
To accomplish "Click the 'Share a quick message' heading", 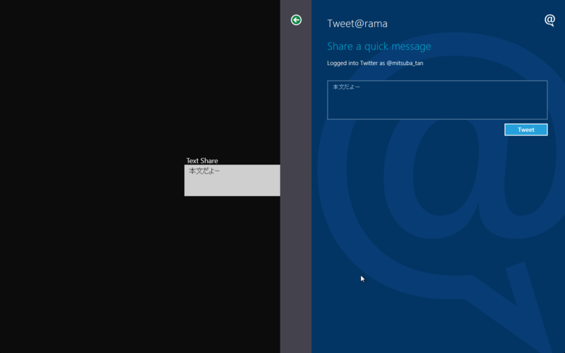I will coord(379,46).
